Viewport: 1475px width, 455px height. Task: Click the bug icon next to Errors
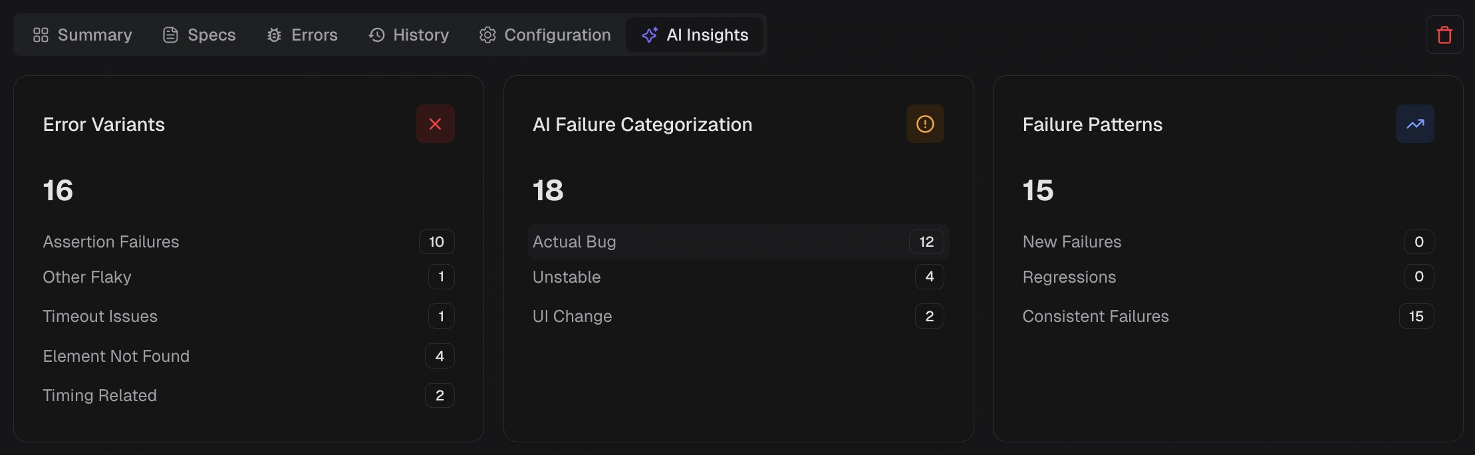(273, 35)
